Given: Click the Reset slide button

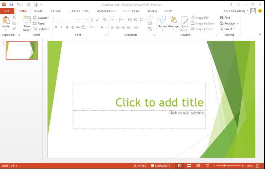Looking at the screenshot, I should click(39, 23).
